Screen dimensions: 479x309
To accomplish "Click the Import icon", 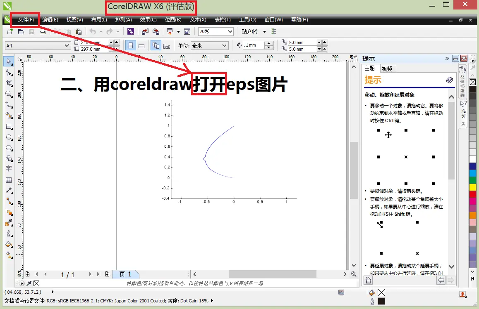I will point(145,31).
